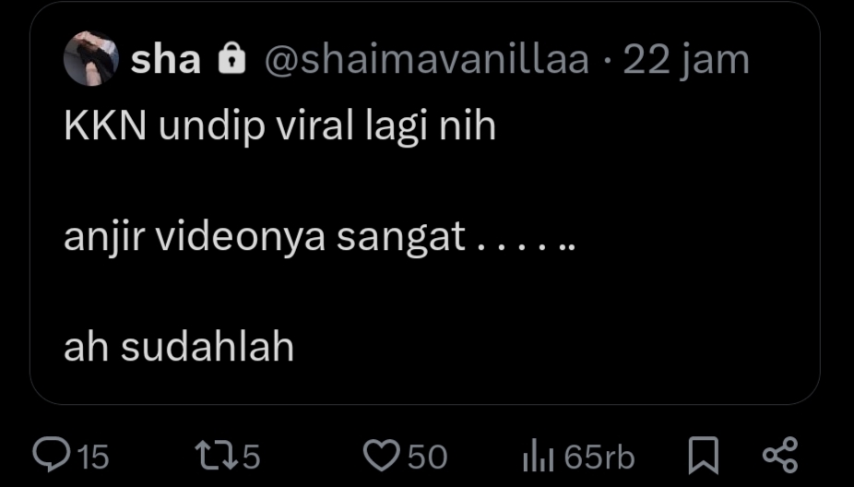Open view analytics bar chart icon

click(537, 456)
